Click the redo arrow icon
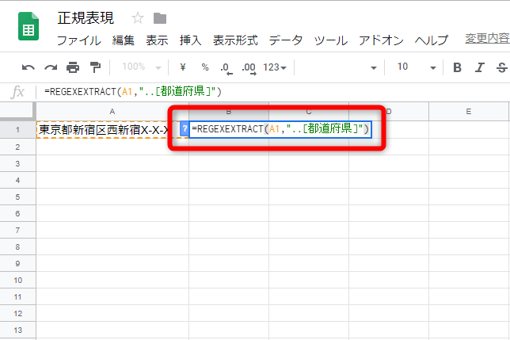Image resolution: width=510 pixels, height=340 pixels. pos(51,67)
